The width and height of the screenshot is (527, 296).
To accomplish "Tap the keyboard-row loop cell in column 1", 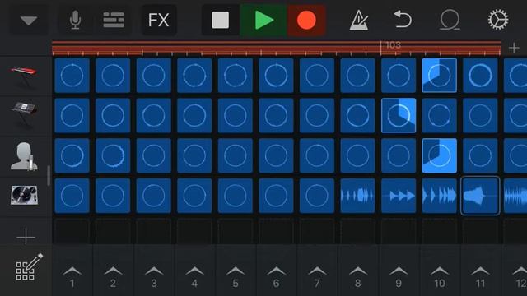I will pyautogui.click(x=72, y=75).
